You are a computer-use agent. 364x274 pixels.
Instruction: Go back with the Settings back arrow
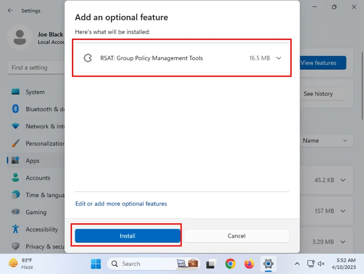[10, 10]
